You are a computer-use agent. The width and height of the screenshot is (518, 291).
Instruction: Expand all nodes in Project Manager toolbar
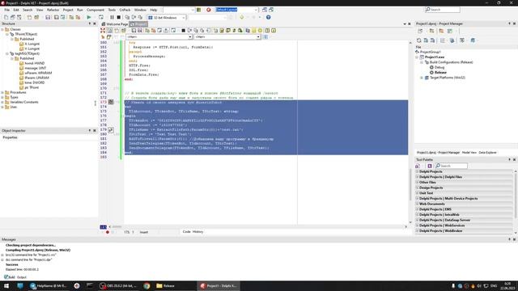coord(426,40)
